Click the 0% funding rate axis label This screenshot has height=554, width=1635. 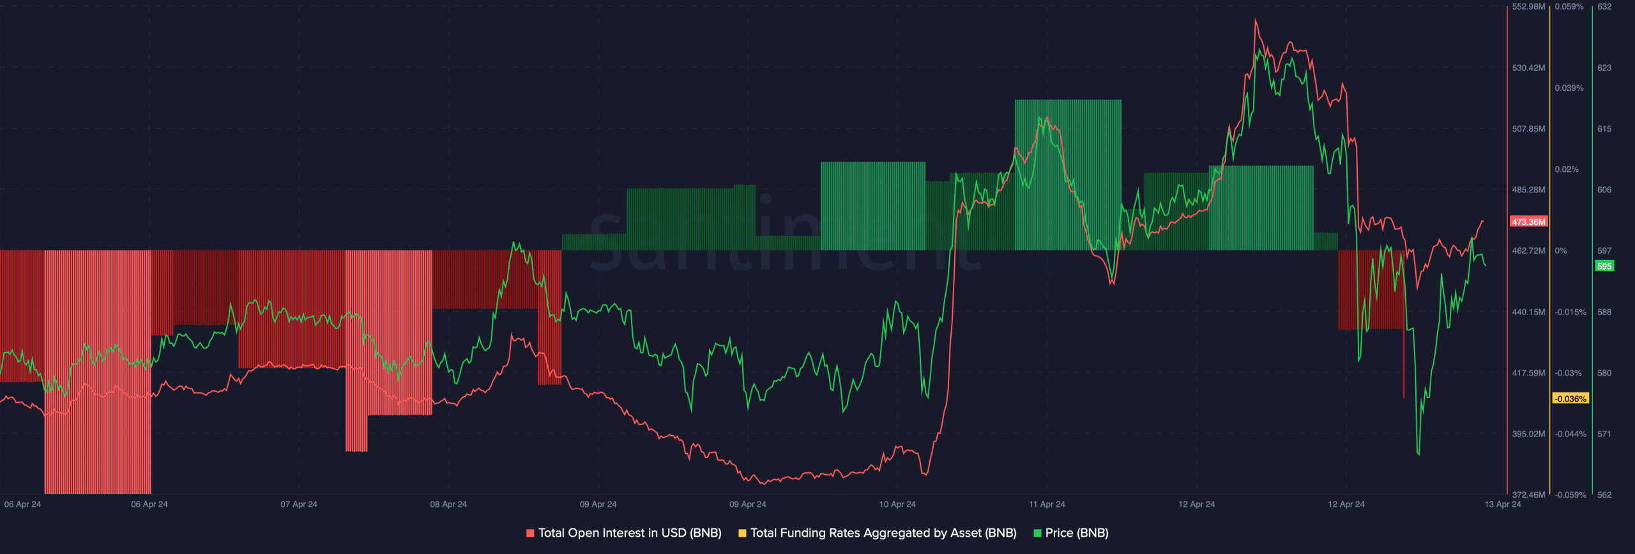[x=1561, y=251]
